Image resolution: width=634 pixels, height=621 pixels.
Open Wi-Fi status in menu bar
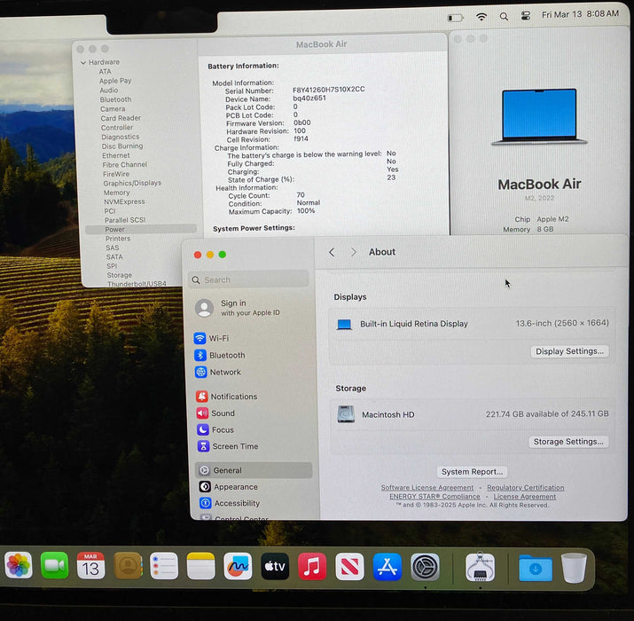pyautogui.click(x=481, y=17)
